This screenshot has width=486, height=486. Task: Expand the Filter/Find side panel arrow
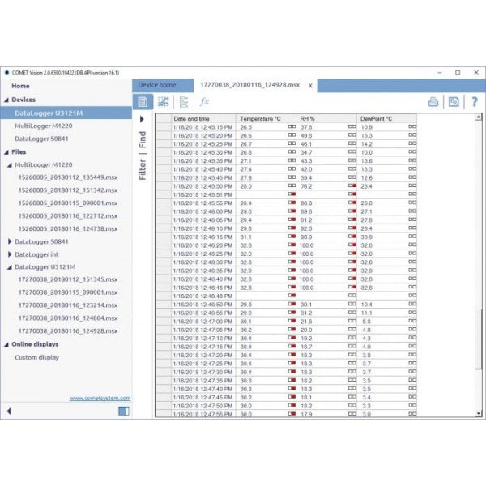143,118
